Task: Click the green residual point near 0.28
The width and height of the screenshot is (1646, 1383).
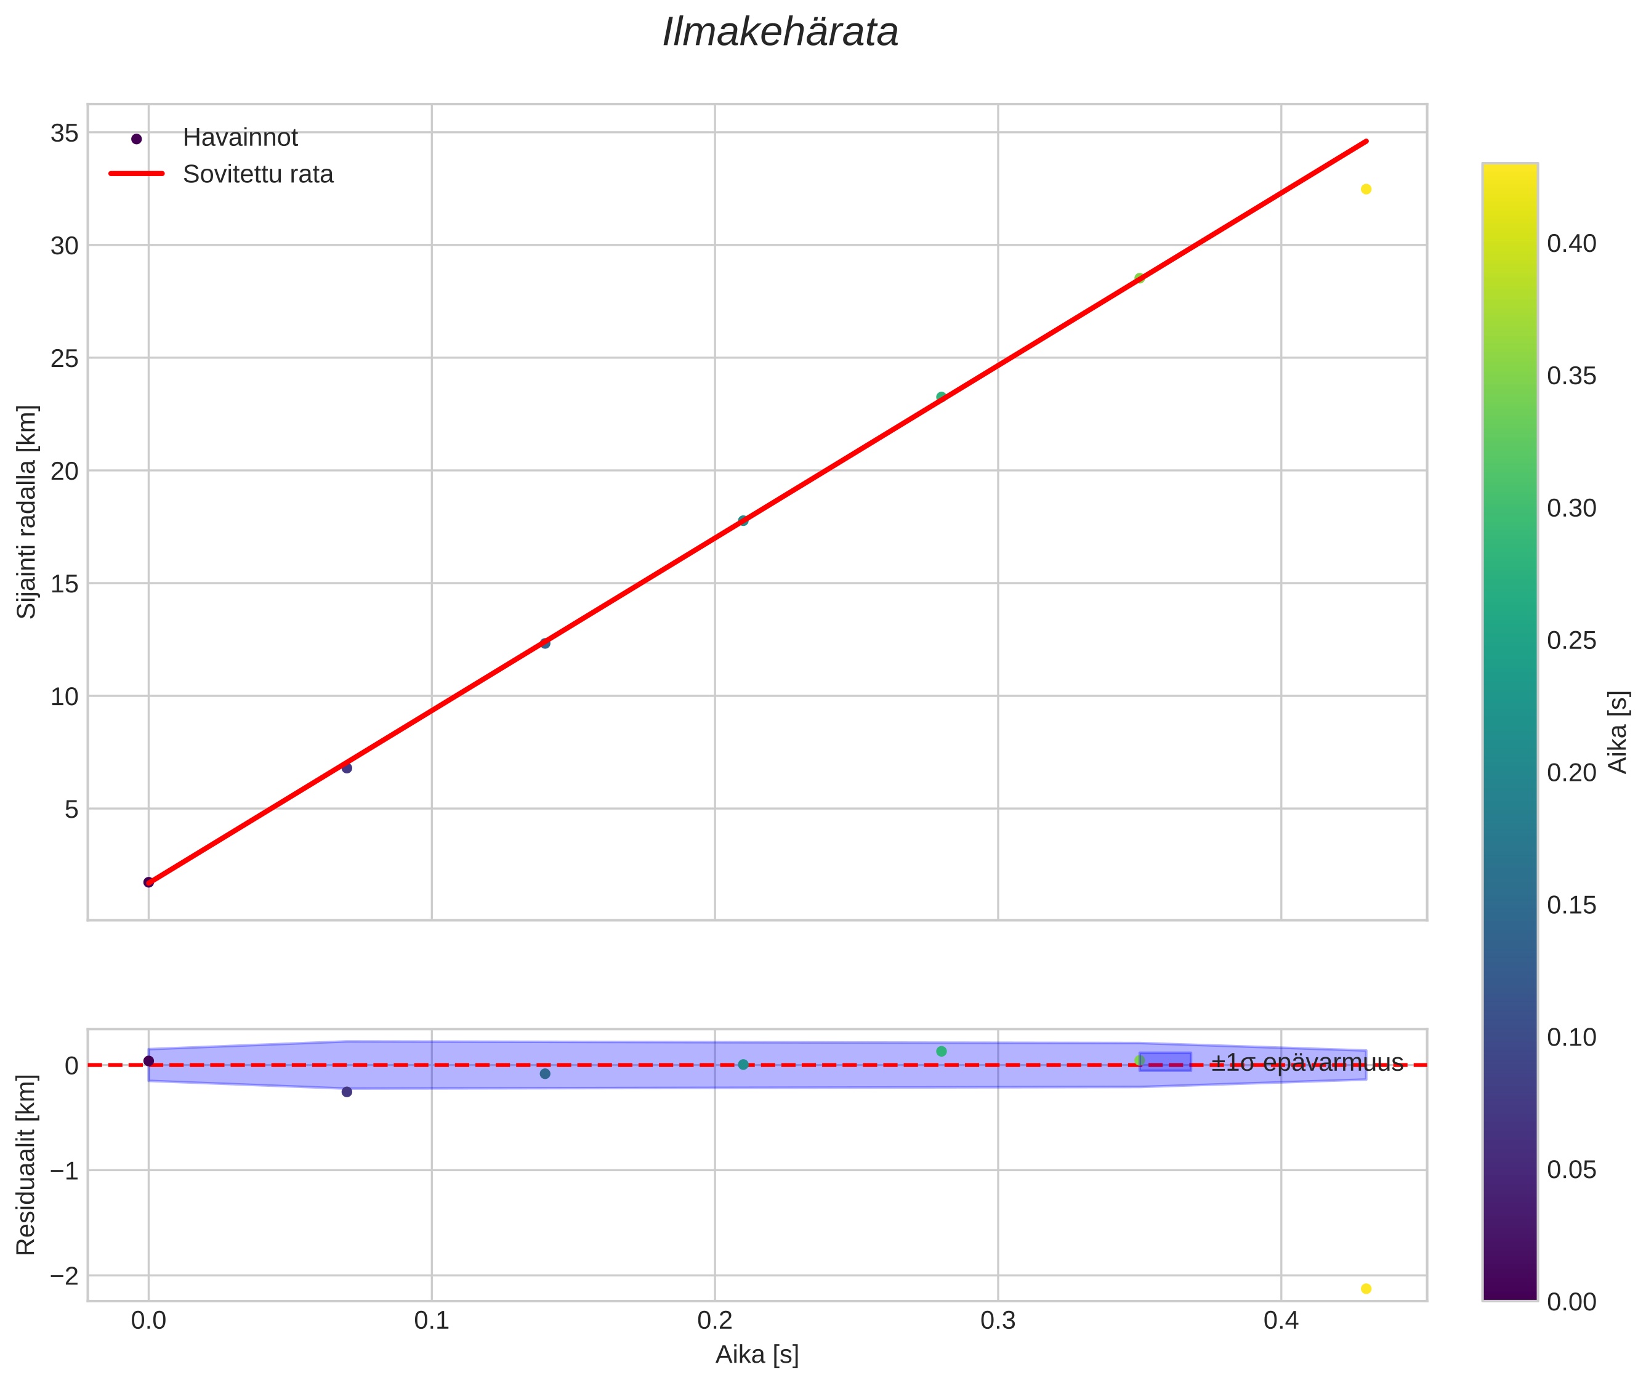Action: coord(941,1051)
